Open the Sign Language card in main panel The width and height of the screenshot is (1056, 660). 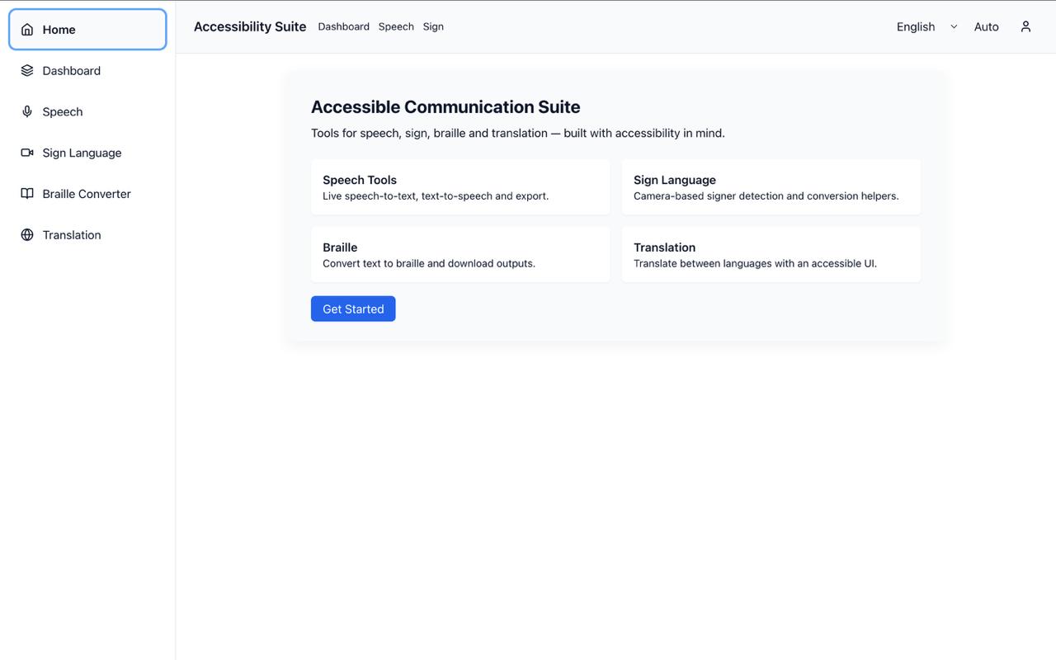point(771,187)
